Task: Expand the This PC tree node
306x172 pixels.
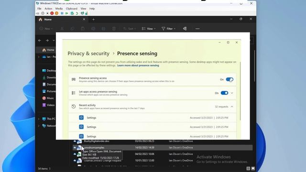Action: click(x=39, y=119)
